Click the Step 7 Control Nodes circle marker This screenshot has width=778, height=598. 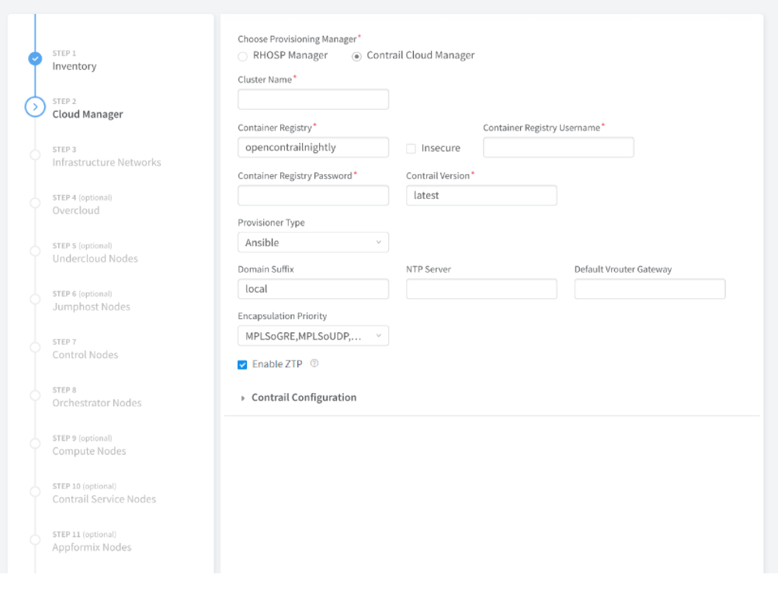click(35, 347)
